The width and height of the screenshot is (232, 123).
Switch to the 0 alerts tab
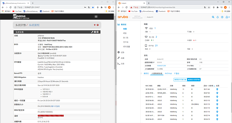[177, 73]
